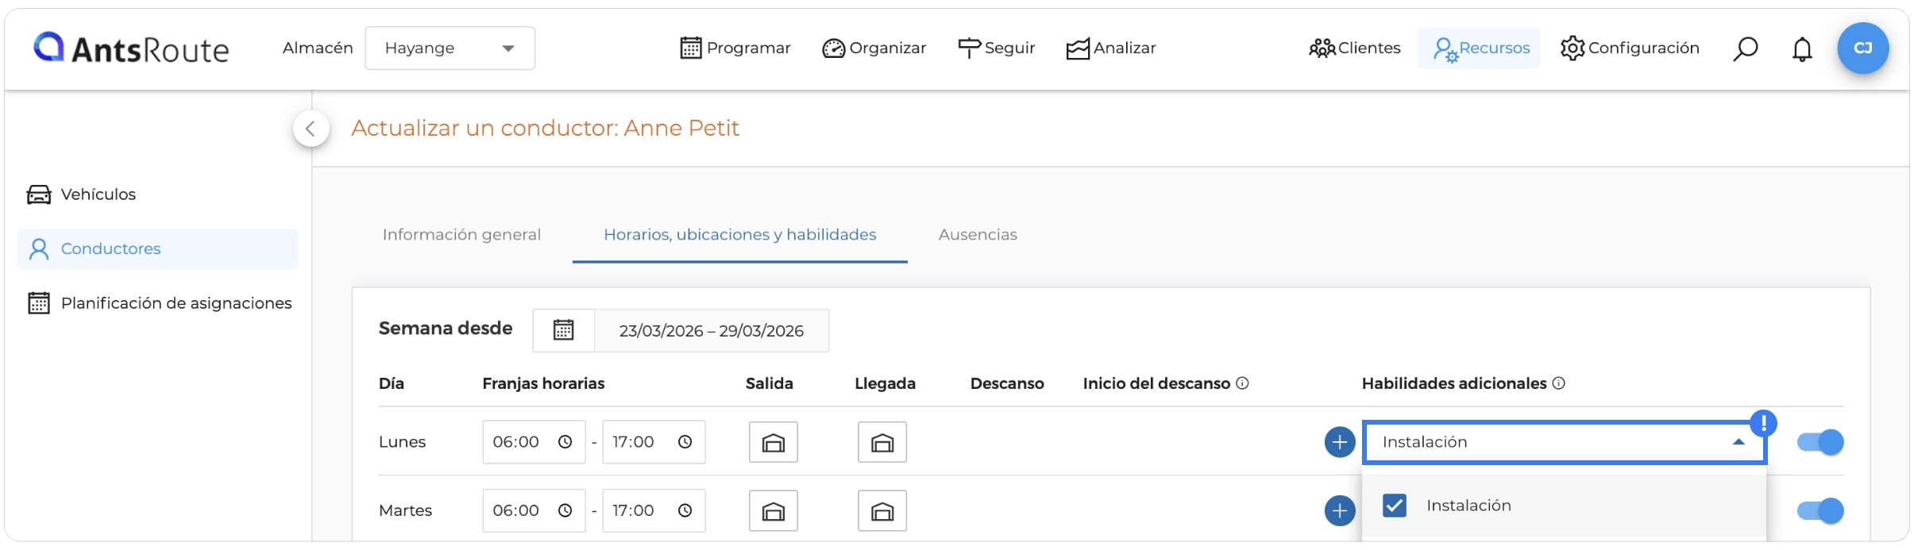The image size is (1914, 550).
Task: Click clock icon in Martes 06:00 field
Action: 565,510
